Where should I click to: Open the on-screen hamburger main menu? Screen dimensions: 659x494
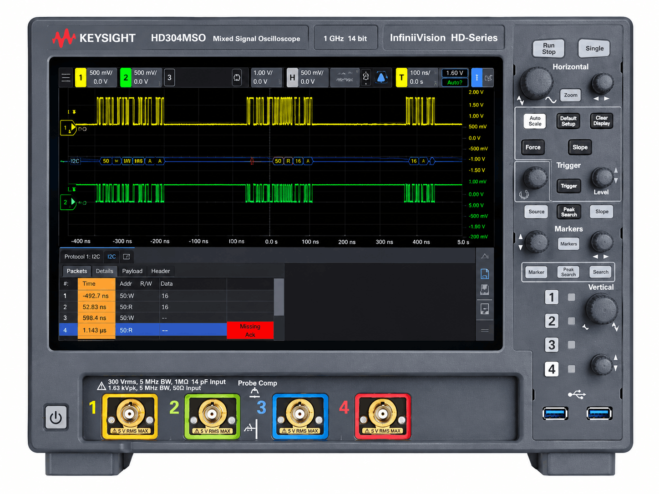(66, 77)
